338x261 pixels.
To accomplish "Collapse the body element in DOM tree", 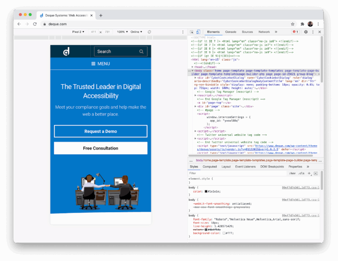I will point(192,70).
